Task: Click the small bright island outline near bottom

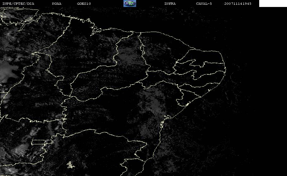Action: click(70, 164)
